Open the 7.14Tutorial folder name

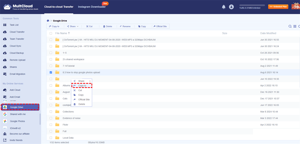tap(68, 66)
